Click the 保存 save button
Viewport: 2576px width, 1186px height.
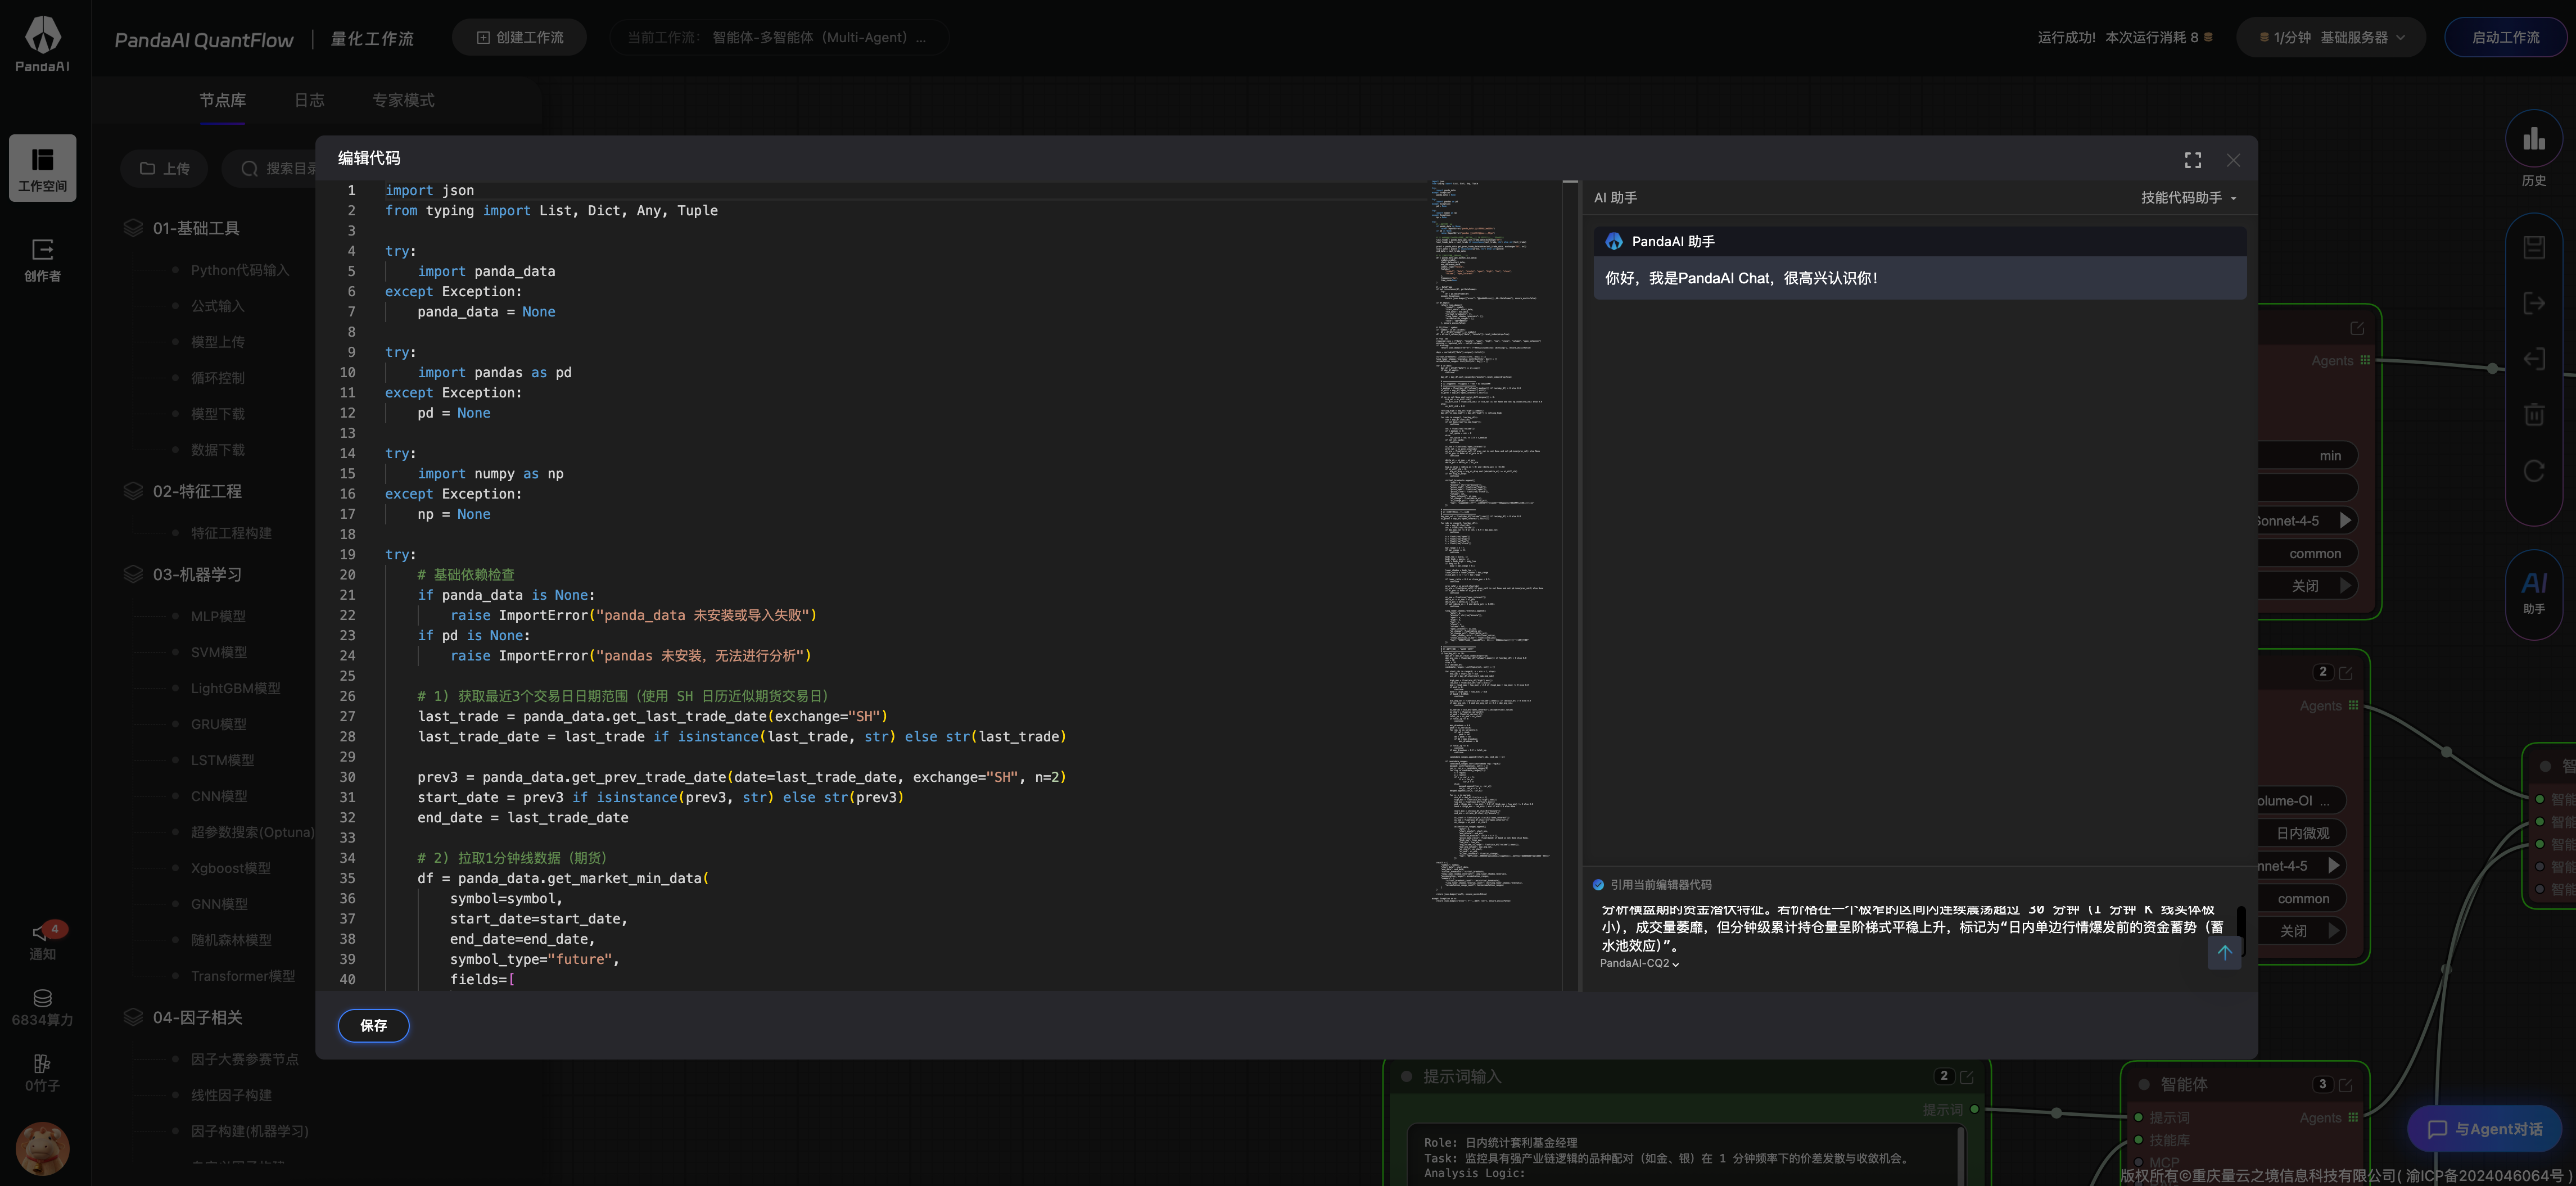373,1025
